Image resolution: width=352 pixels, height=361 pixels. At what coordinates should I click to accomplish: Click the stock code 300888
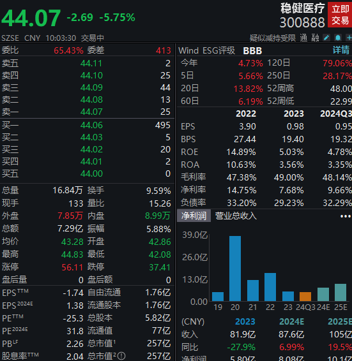click(302, 22)
